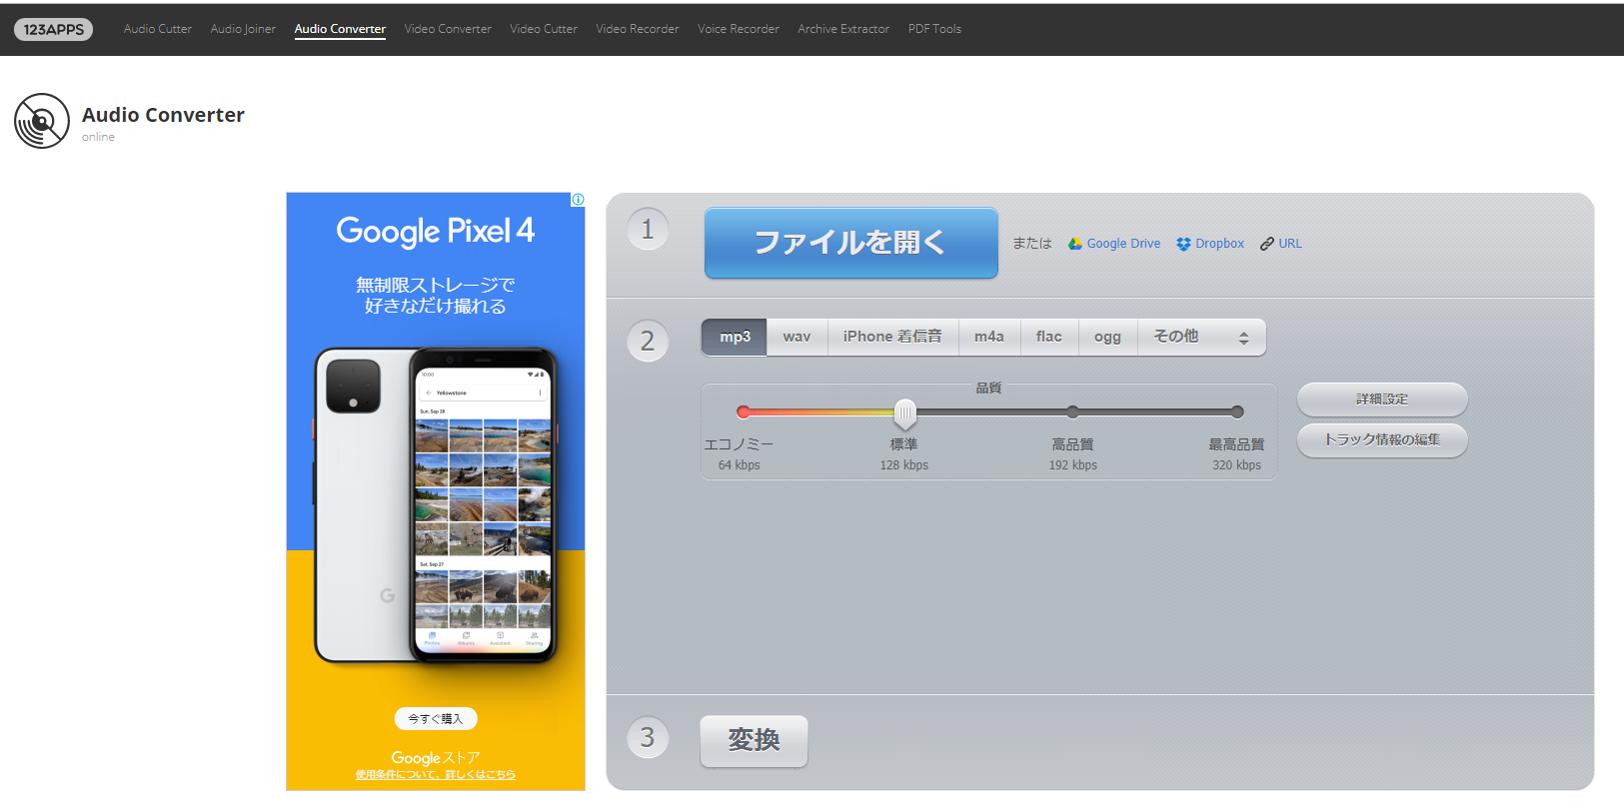Open Archive Extractor tool
The height and width of the screenshot is (812, 1624).
coord(843,29)
